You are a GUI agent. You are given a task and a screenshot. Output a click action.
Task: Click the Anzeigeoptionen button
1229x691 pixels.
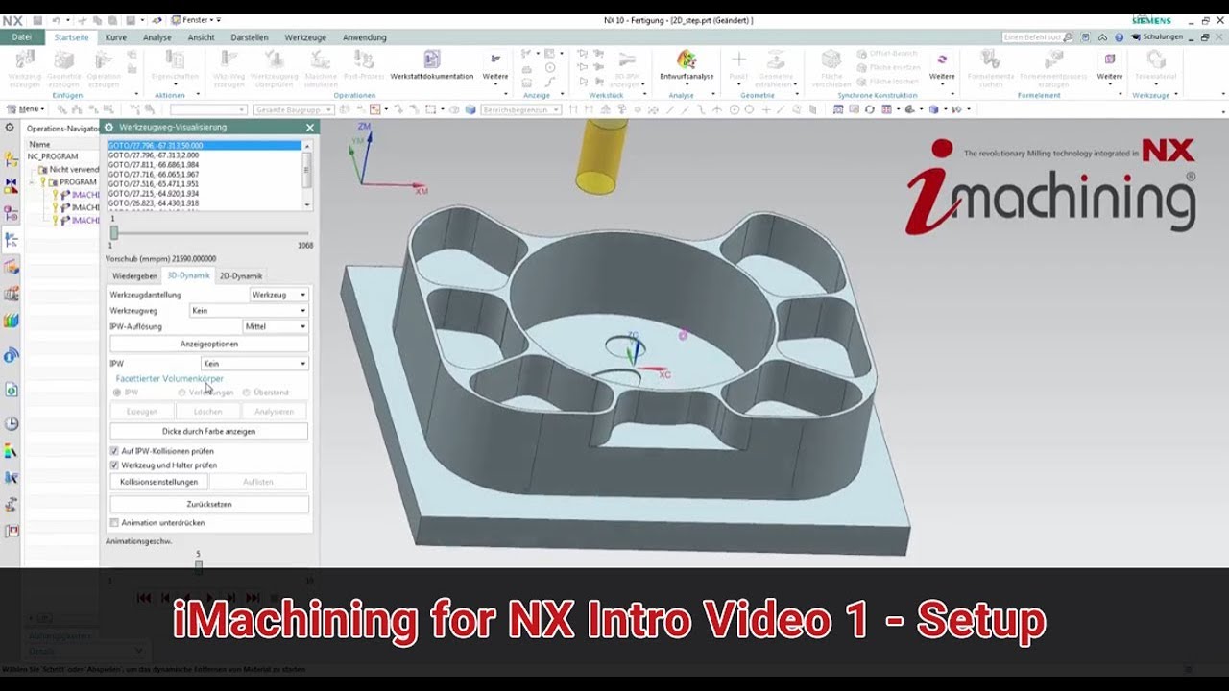tap(209, 345)
